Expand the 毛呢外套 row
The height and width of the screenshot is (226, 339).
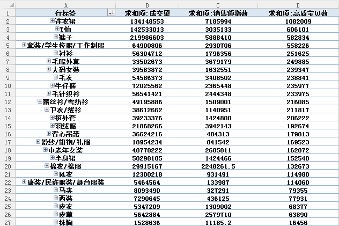click(48, 61)
